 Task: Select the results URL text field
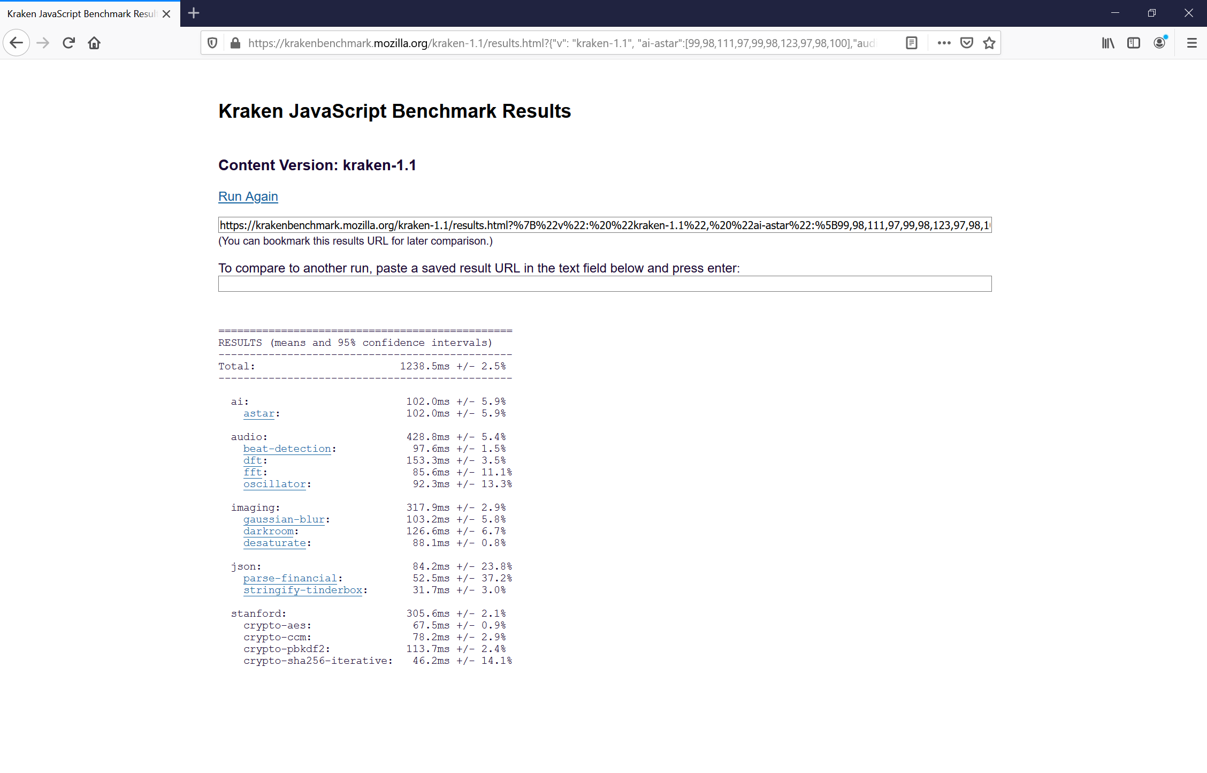(605, 225)
